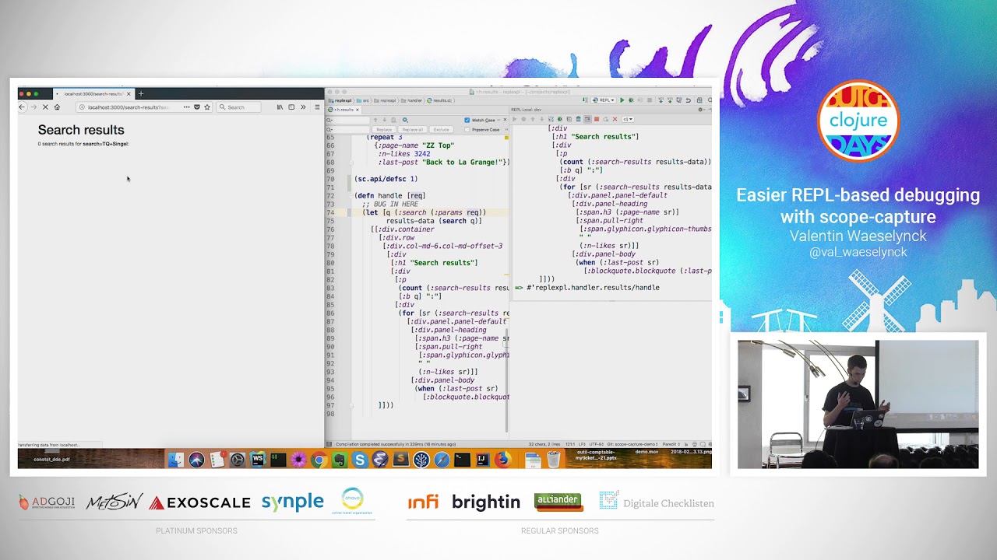Viewport: 997px width, 560px height.
Task: Open search history dropdown in find field
Action: coord(329,120)
